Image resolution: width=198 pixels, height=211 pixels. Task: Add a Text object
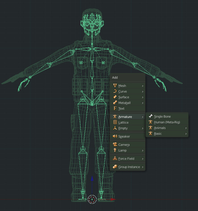pos(128,108)
